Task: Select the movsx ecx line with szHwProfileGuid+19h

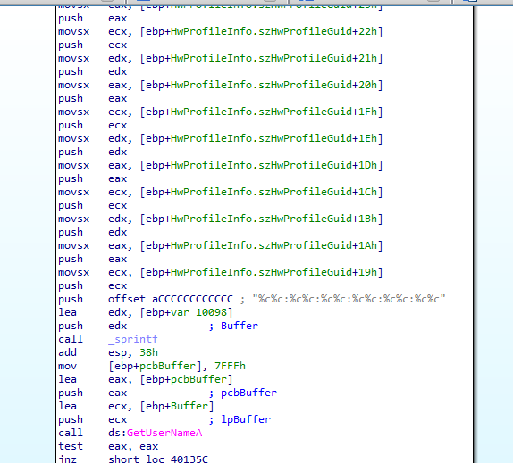Action: click(x=221, y=273)
